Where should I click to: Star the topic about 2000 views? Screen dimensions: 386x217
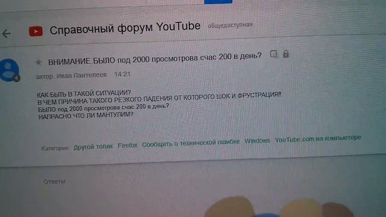coord(39,62)
